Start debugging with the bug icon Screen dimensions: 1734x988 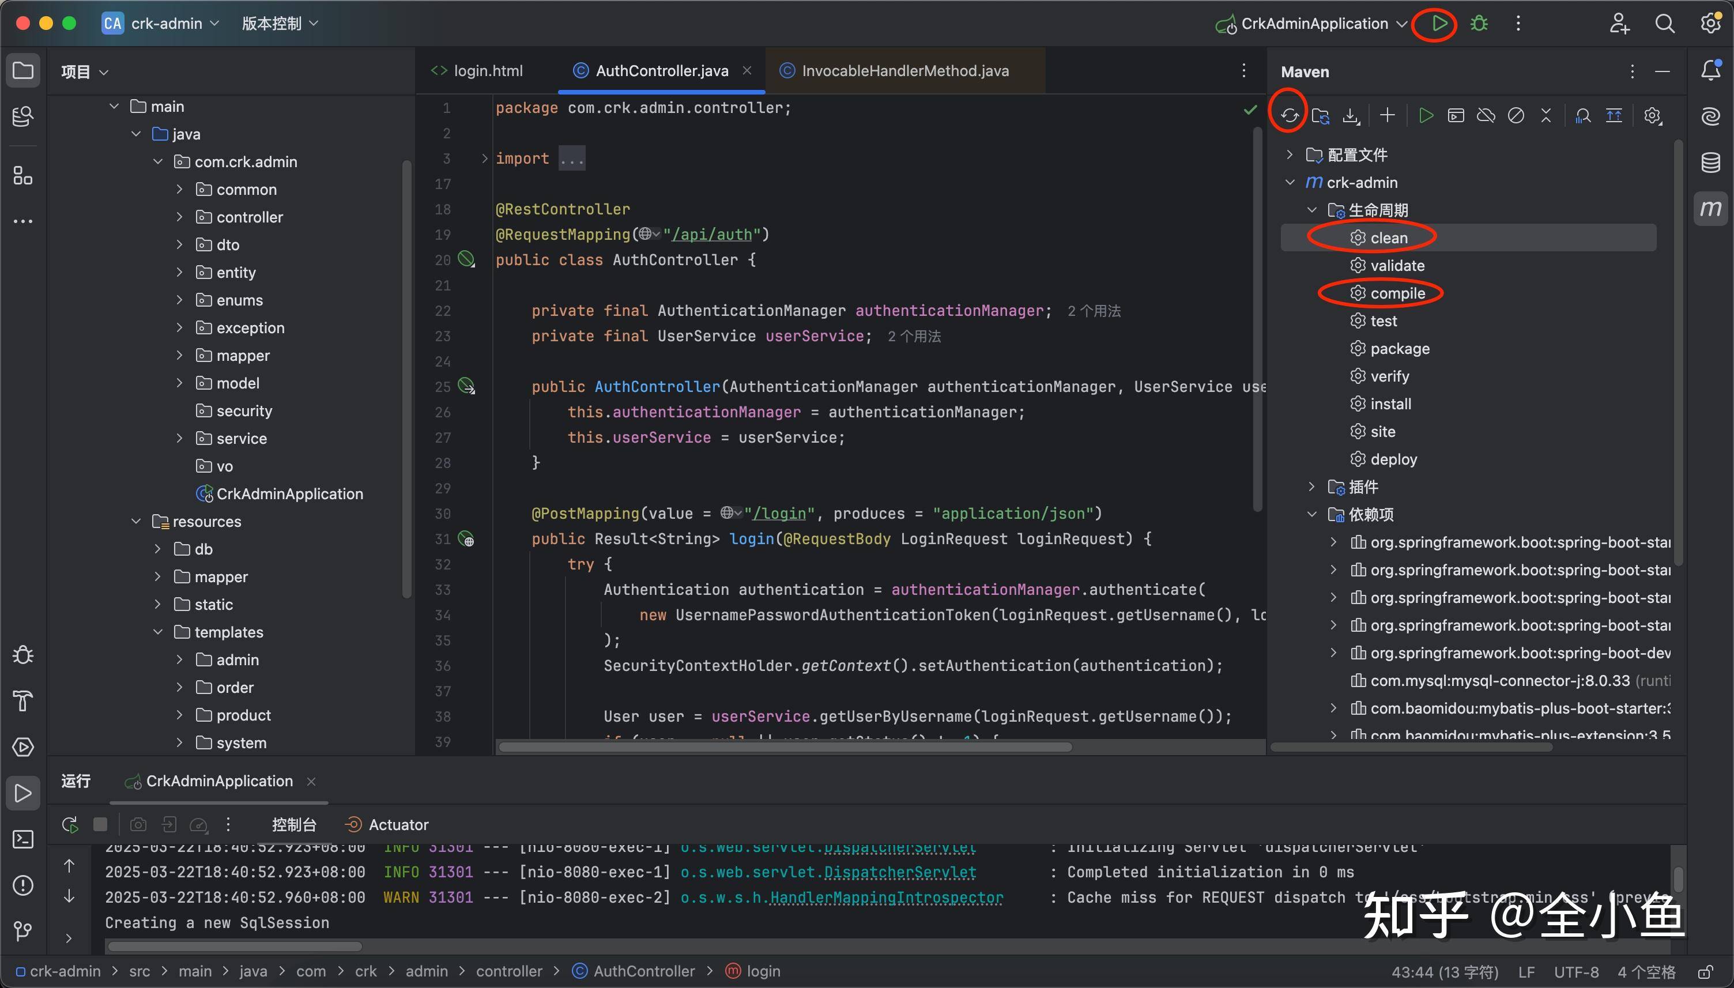pyautogui.click(x=1479, y=24)
